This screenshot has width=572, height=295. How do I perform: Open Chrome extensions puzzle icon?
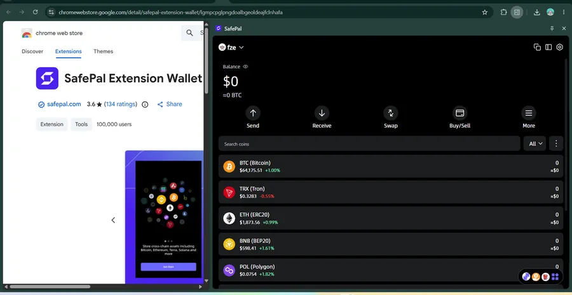[504, 12]
